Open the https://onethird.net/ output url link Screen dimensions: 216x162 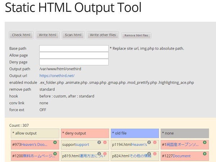click(x=57, y=76)
